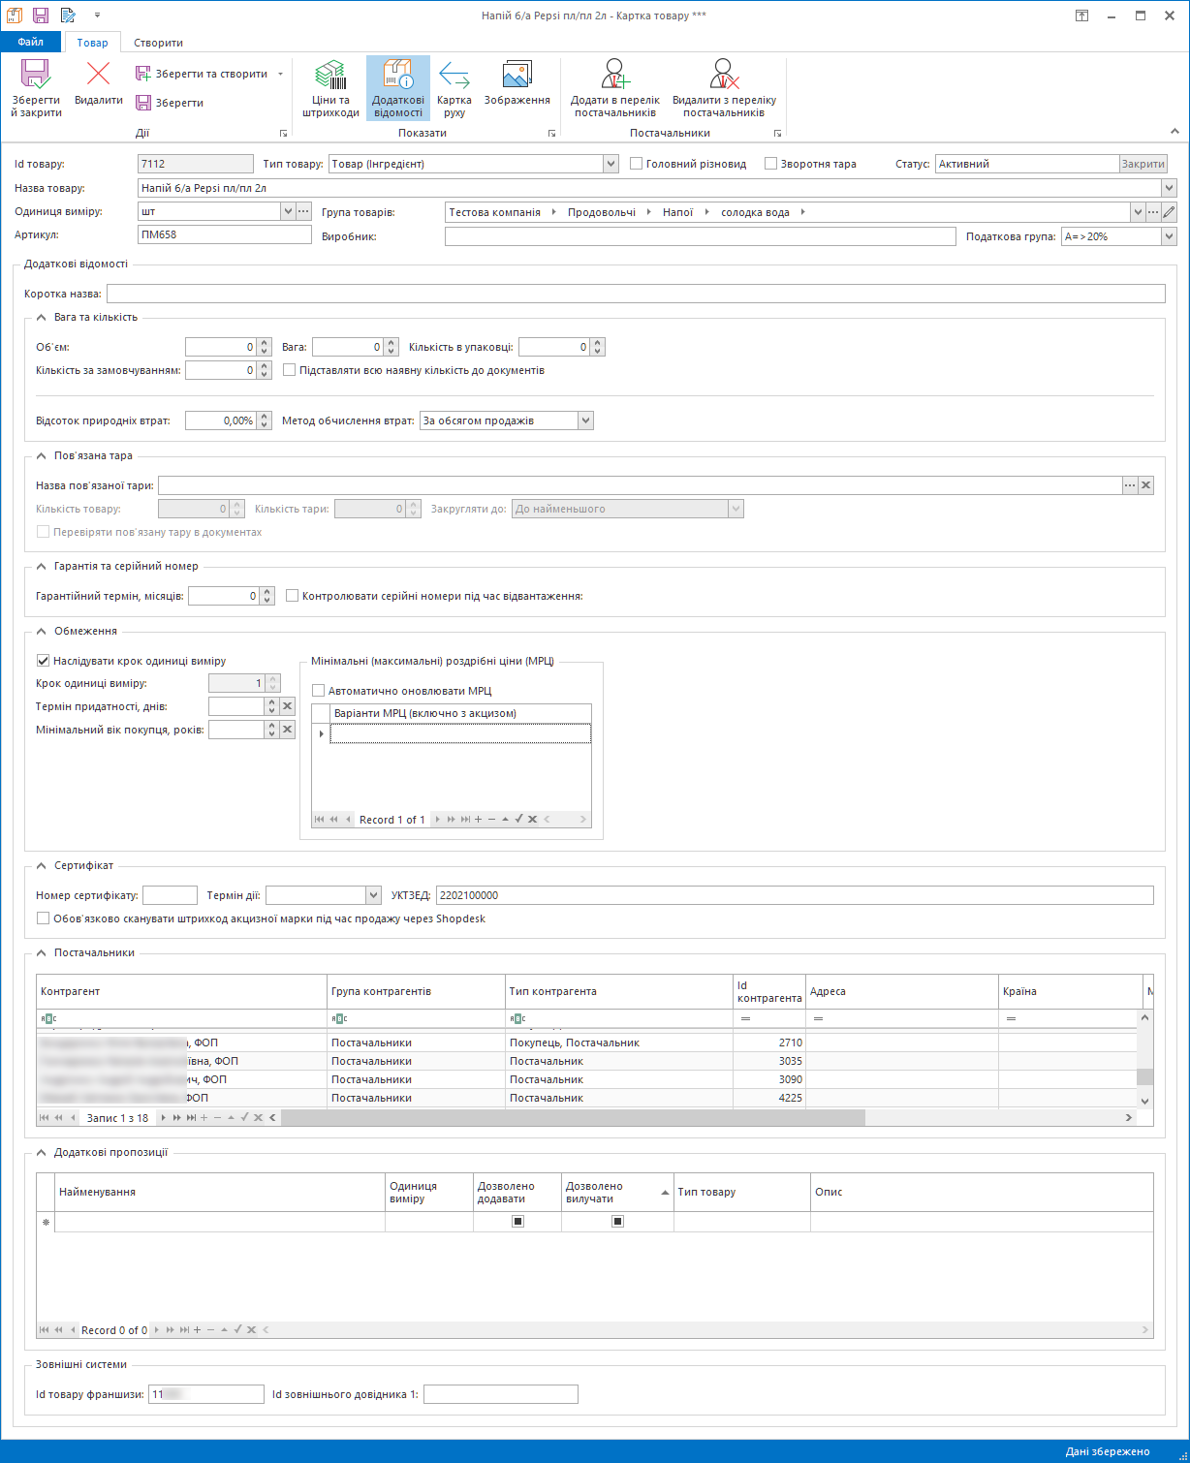The image size is (1190, 1463).
Task: Enable the 'Головний різновид' checkbox
Action: (637, 164)
